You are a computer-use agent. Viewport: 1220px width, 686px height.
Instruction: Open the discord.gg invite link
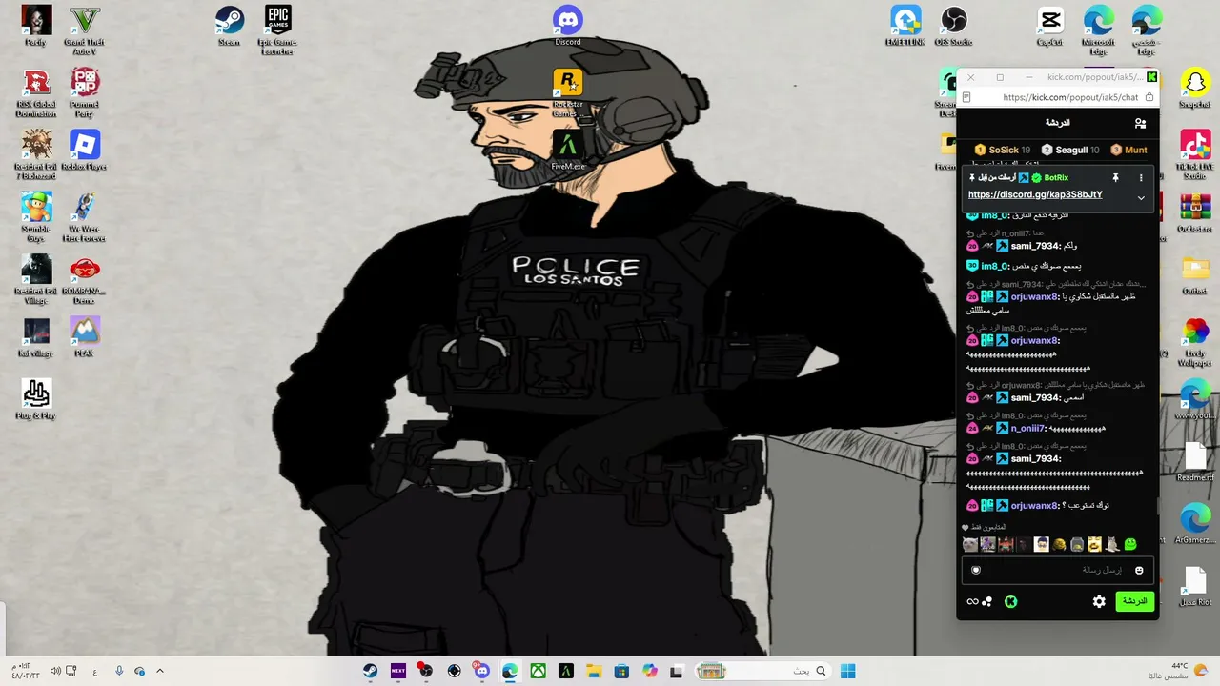[x=1035, y=194]
